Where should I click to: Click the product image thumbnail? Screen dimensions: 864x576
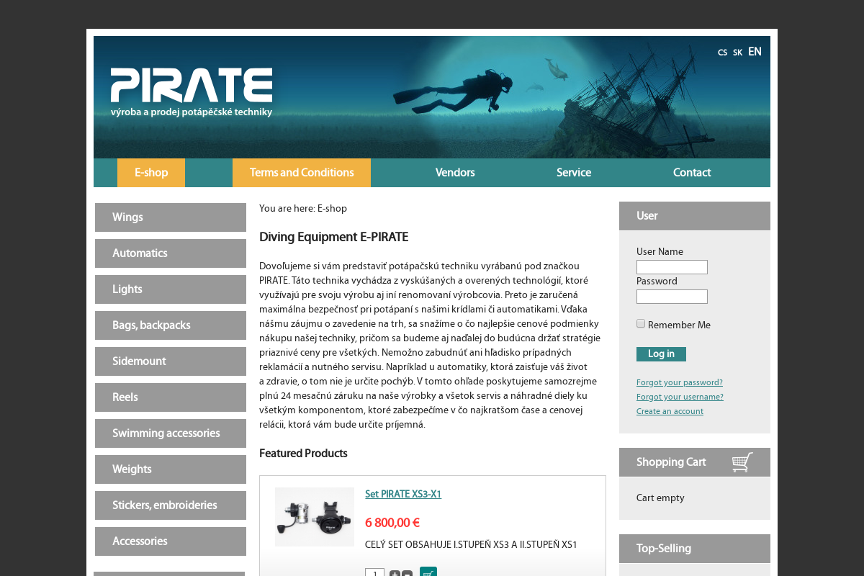[314, 516]
